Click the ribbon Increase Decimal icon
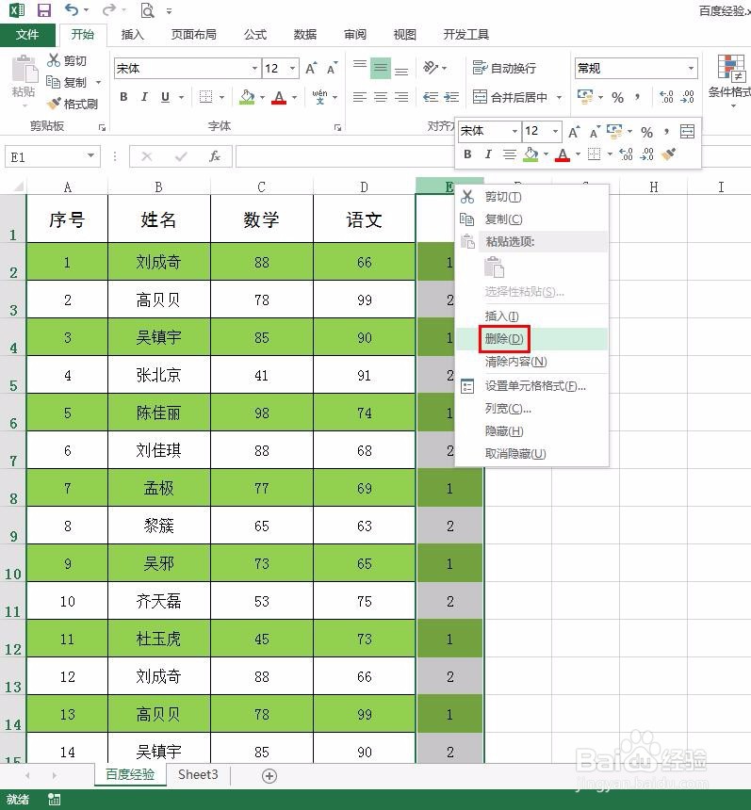Image resolution: width=751 pixels, height=810 pixels. click(666, 97)
